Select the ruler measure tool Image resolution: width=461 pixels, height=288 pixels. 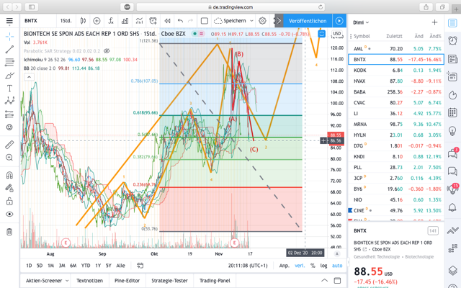9,145
